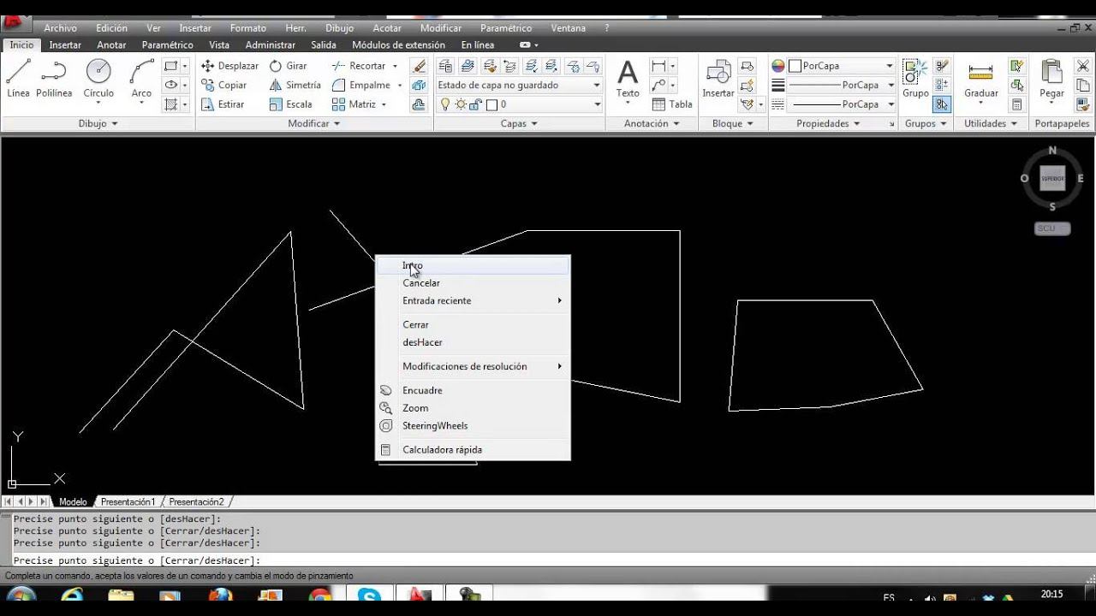Open the Acotar menu
The image size is (1096, 616).
point(387,28)
